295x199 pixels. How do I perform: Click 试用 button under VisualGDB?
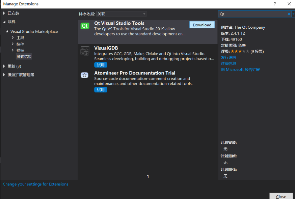[x=101, y=65]
